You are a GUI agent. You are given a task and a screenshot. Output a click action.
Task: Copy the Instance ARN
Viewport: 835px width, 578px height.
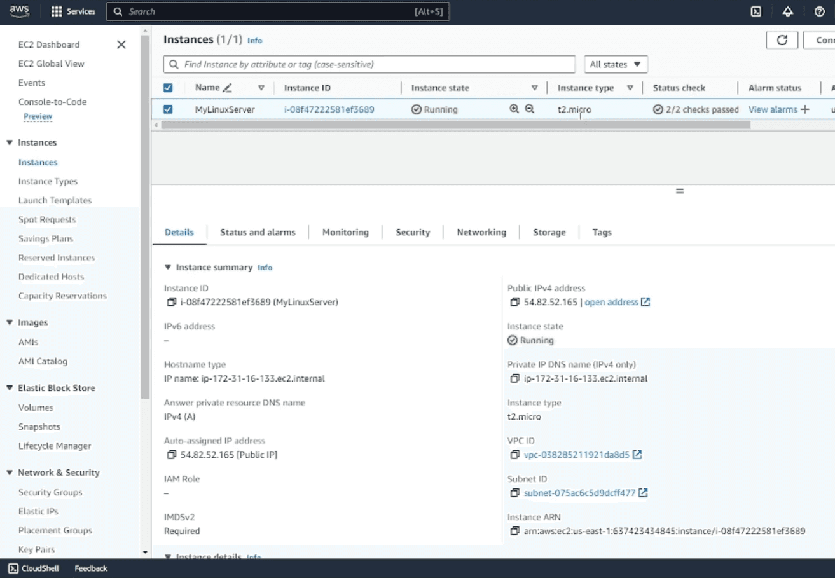pyautogui.click(x=514, y=532)
